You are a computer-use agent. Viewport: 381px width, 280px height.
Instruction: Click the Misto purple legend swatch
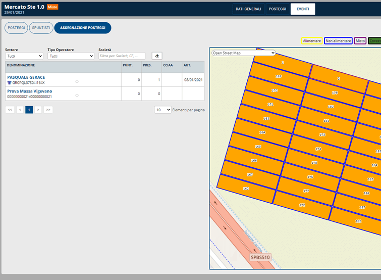[360, 41]
